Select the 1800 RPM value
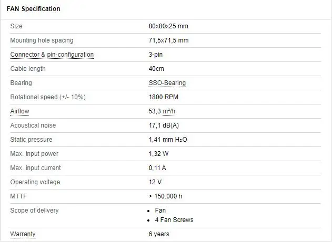 coord(164,97)
